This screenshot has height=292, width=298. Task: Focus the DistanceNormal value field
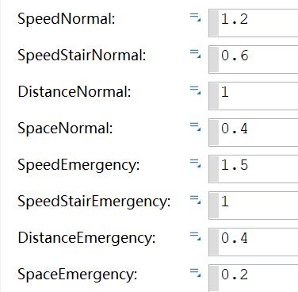(254, 96)
